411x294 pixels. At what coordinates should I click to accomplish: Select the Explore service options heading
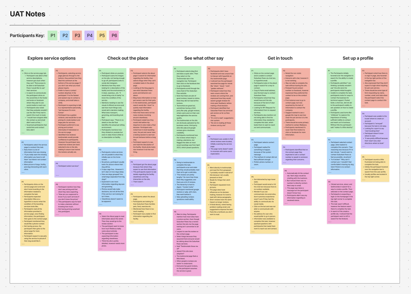pyautogui.click(x=52, y=58)
